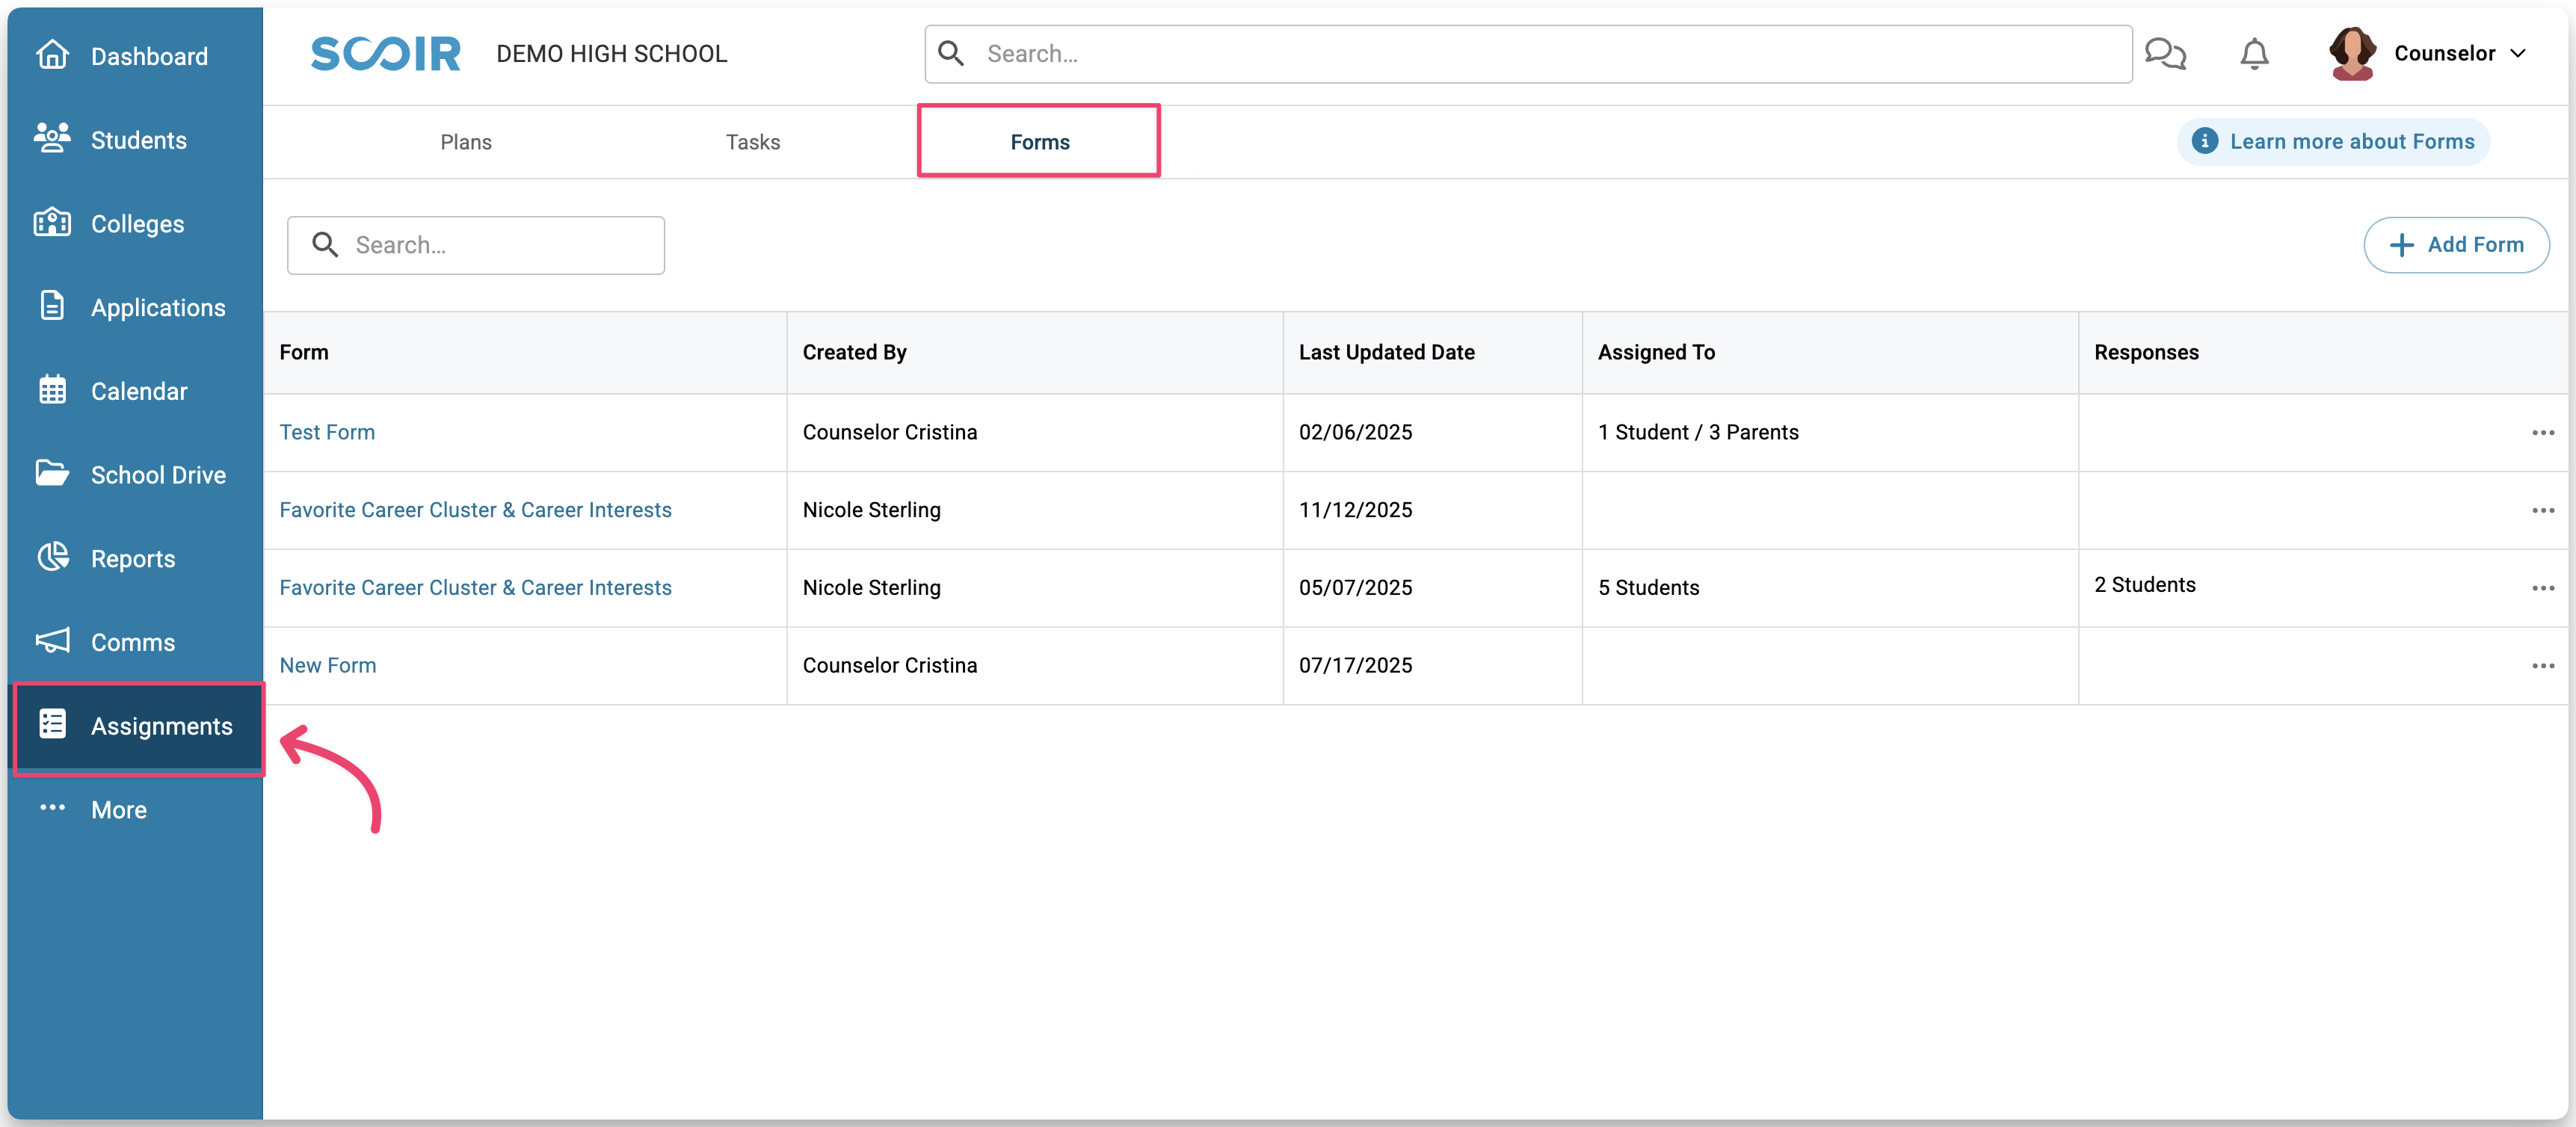Click the Dashboard home icon
Screen dimensions: 2576x1127
[x=52, y=55]
